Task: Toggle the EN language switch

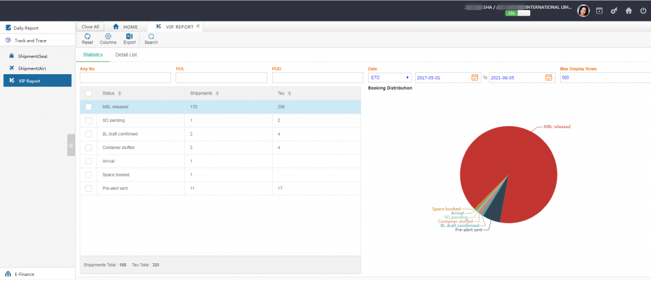Action: (x=517, y=13)
